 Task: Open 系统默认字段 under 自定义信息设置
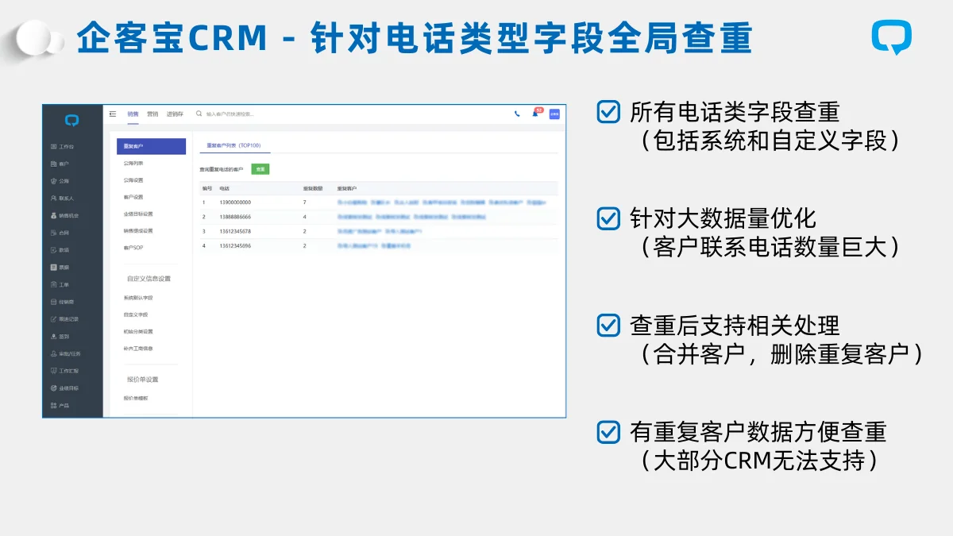138,298
